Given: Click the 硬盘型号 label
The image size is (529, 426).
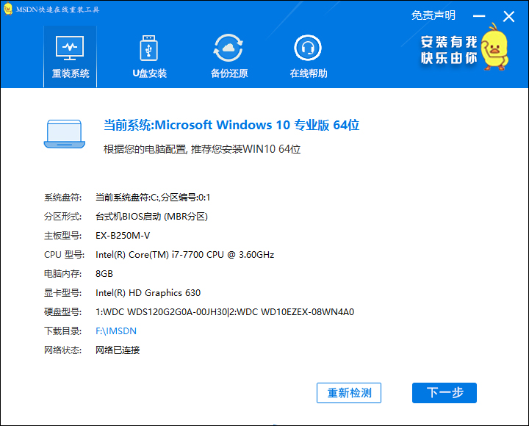Looking at the screenshot, I should click(x=62, y=312).
